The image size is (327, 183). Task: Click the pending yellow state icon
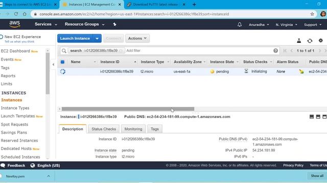pyautogui.click(x=212, y=71)
